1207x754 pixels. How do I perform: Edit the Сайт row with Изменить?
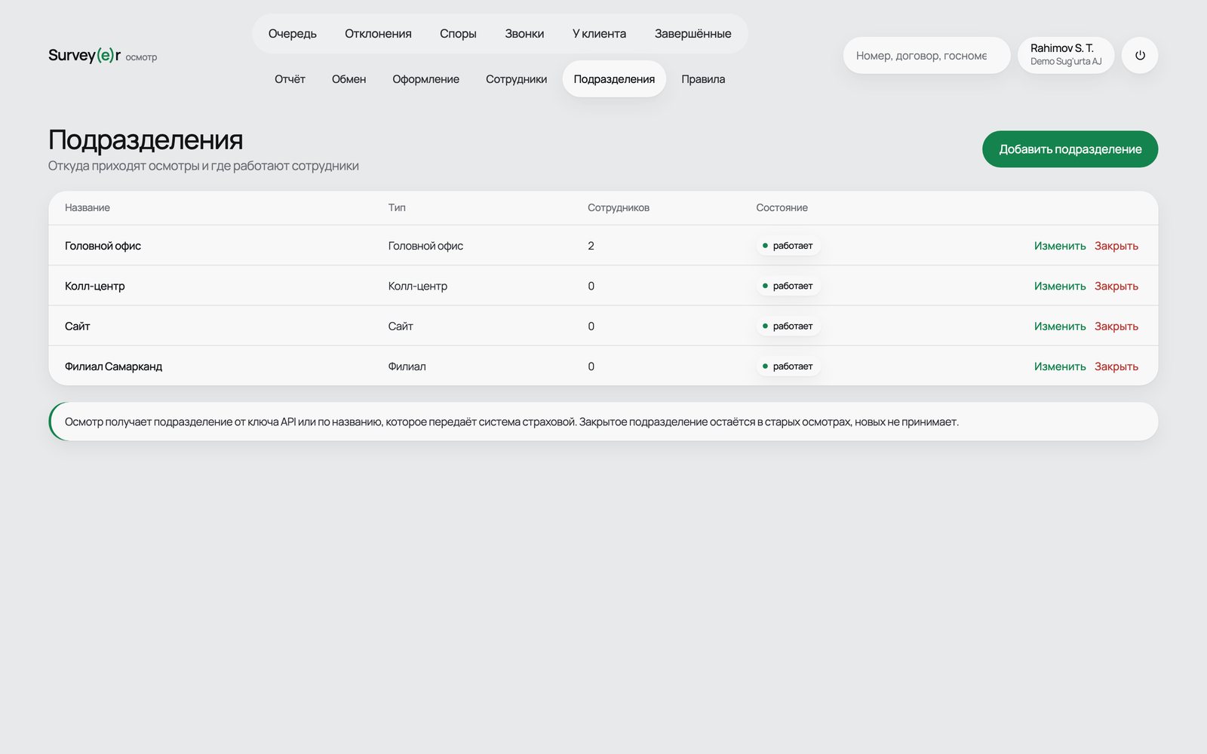click(x=1060, y=326)
